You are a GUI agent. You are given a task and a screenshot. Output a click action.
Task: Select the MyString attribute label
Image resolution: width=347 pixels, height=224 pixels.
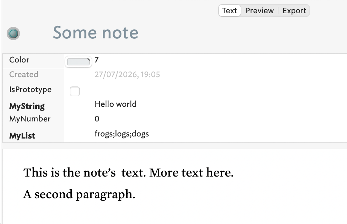(27, 106)
